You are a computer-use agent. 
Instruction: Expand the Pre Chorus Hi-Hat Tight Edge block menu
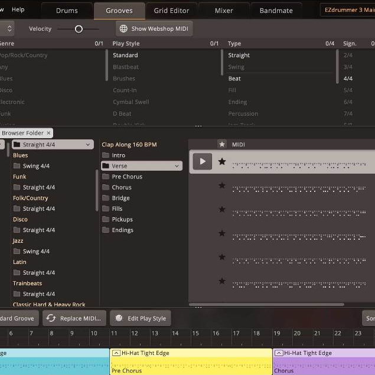click(x=116, y=353)
